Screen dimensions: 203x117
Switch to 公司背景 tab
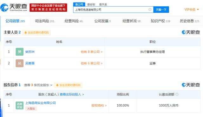pyautogui.click(x=15, y=21)
